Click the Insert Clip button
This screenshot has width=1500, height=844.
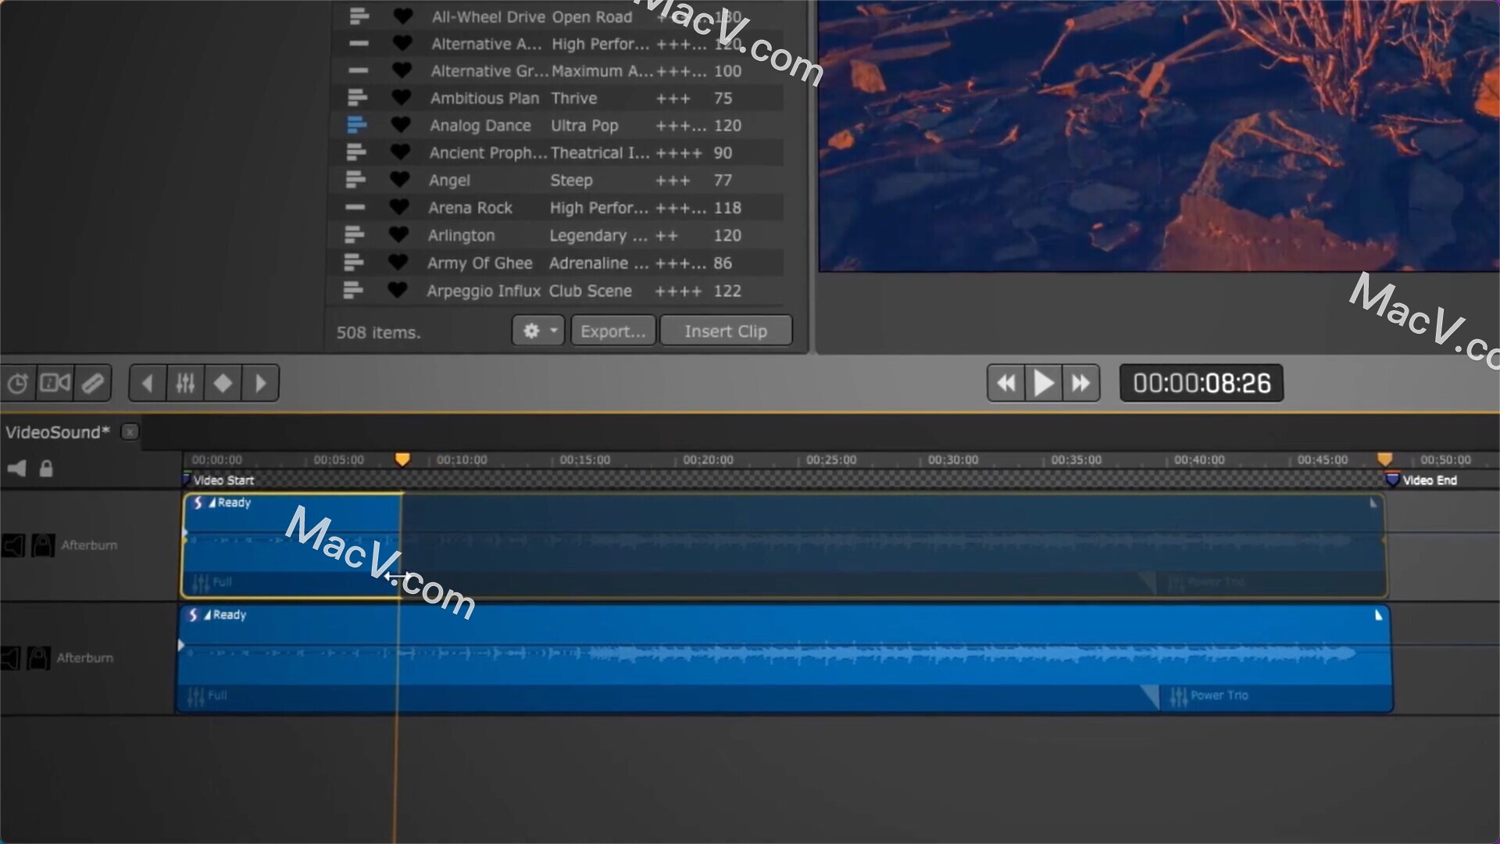coord(726,331)
